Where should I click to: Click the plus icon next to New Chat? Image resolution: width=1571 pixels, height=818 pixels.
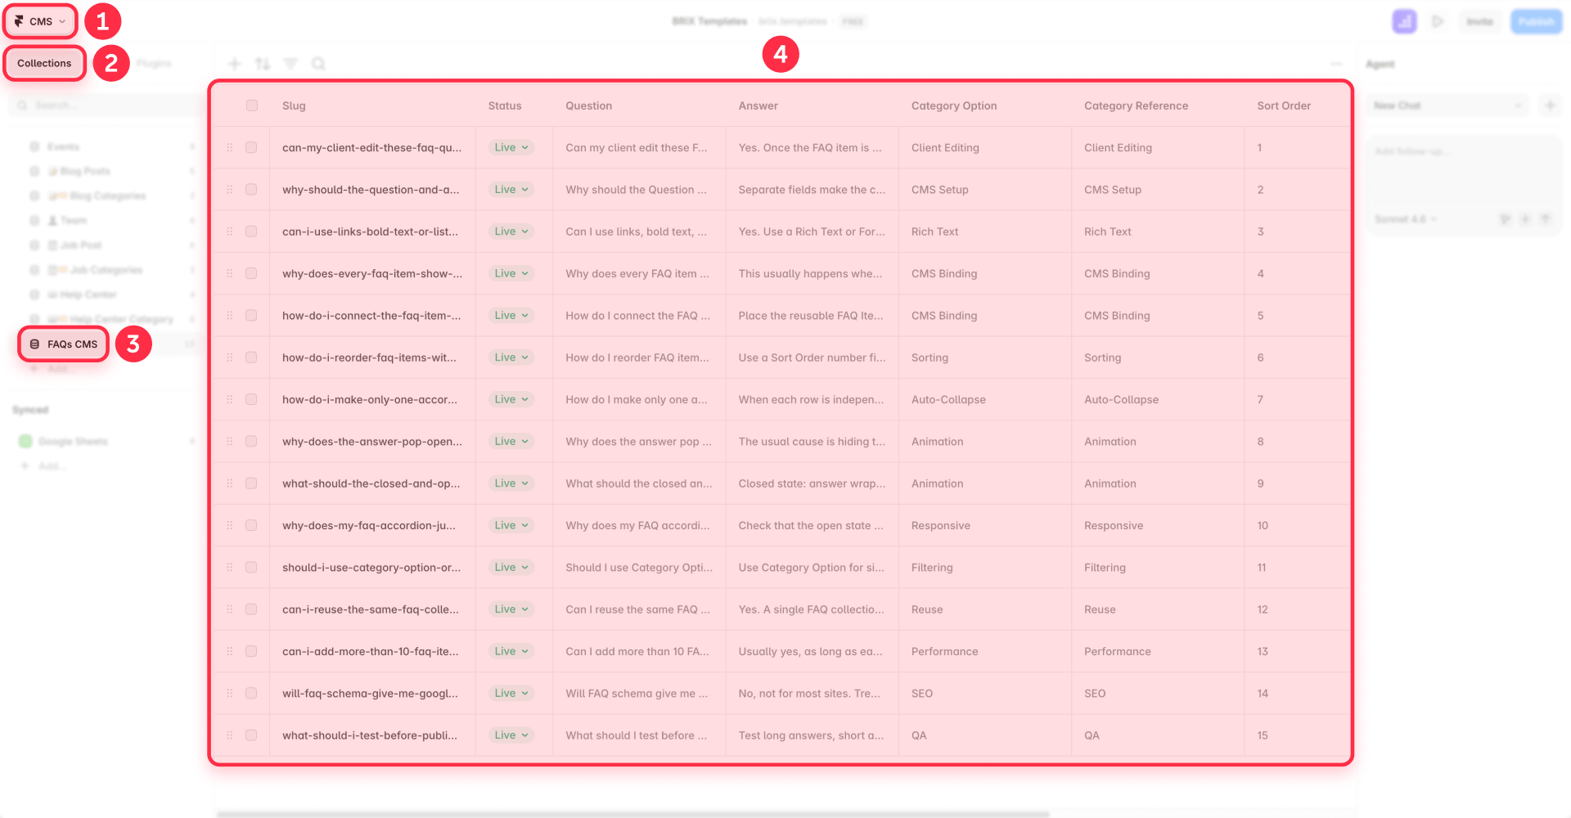(x=1550, y=106)
